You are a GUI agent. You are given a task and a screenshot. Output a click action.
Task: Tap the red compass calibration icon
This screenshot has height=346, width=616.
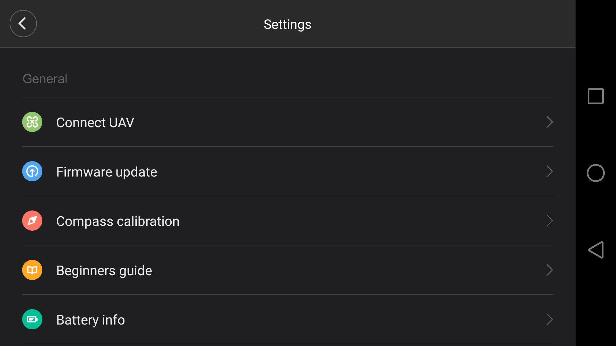click(x=32, y=221)
